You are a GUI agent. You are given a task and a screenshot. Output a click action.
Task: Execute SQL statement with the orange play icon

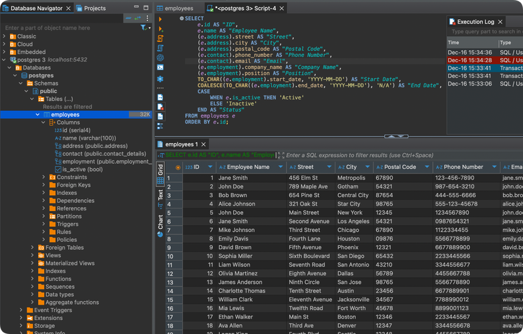click(x=160, y=20)
